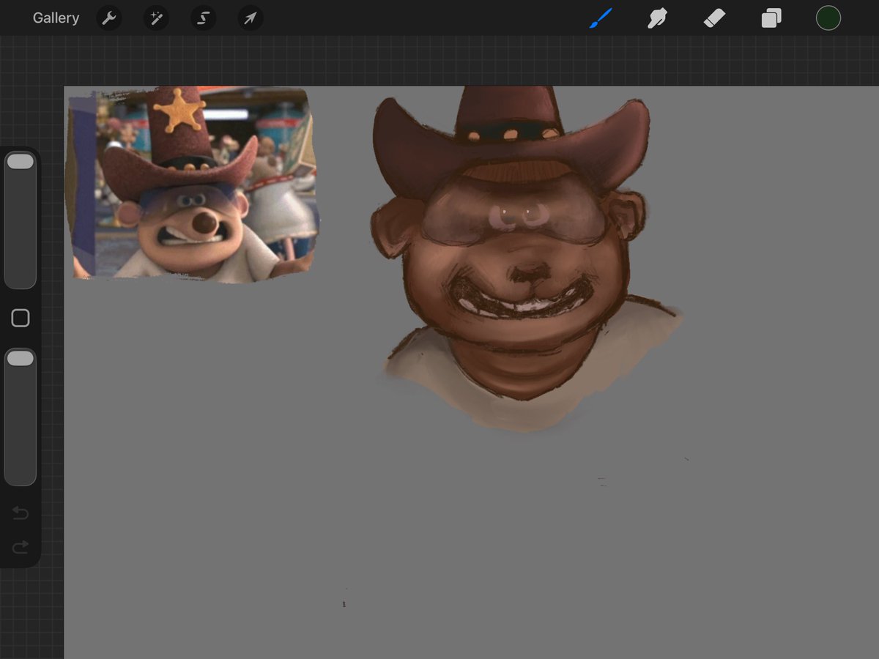Activate the Selection tool

(x=204, y=18)
